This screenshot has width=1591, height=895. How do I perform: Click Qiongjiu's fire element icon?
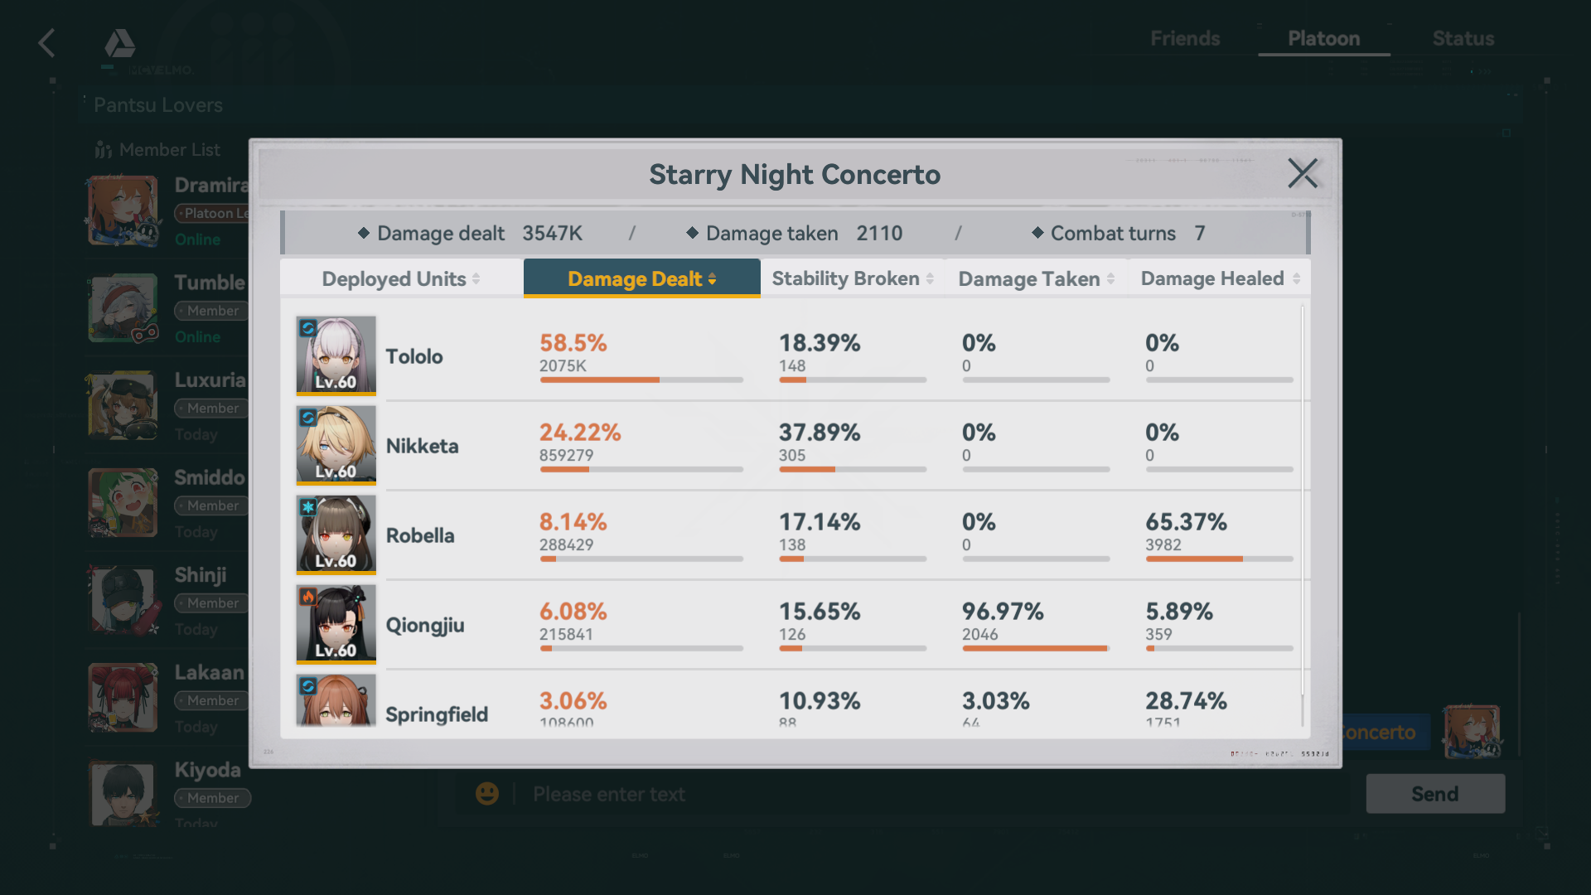click(x=308, y=597)
